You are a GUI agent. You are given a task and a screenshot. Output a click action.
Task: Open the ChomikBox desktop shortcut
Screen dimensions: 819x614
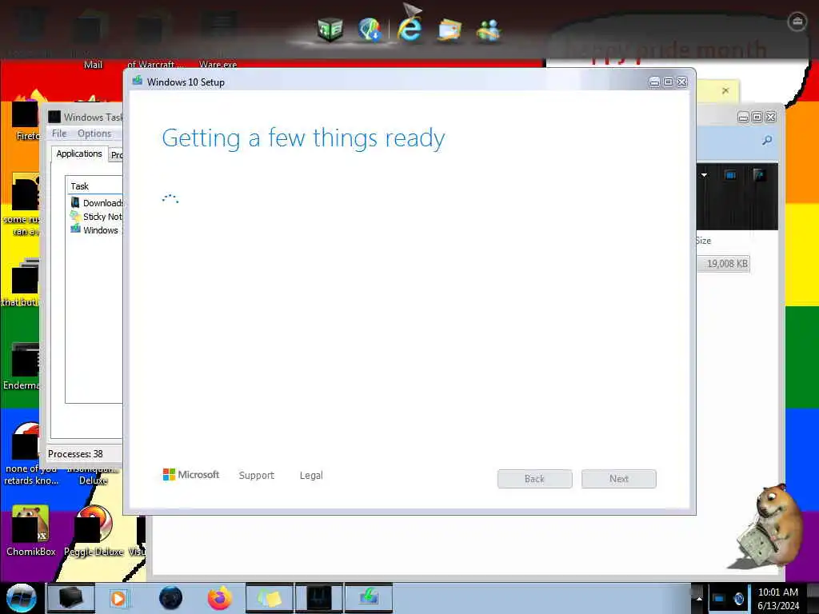(x=30, y=531)
